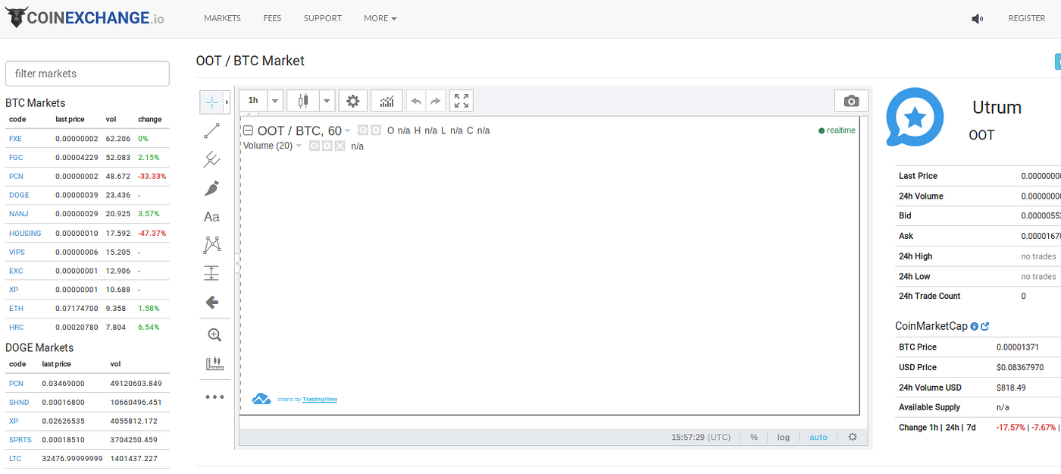1061x474 pixels.
Task: Remove the Volume indicator
Action: (x=340, y=146)
